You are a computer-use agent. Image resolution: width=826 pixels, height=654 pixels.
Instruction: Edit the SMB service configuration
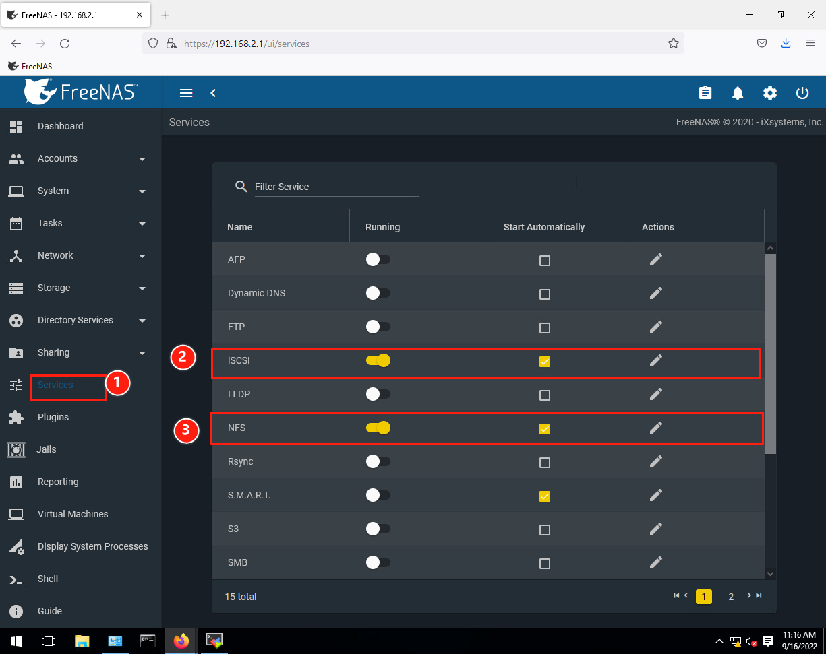656,562
